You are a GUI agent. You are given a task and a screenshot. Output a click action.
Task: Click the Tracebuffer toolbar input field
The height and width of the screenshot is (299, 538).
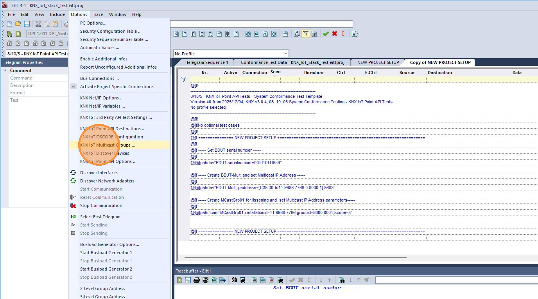click(x=456, y=280)
